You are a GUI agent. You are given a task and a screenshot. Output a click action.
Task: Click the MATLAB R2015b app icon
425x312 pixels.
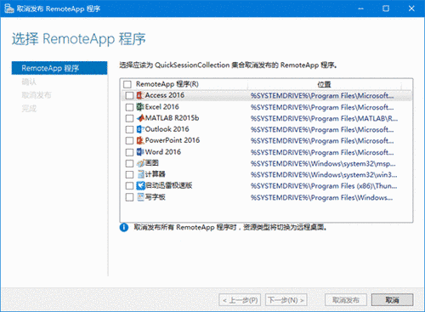tap(140, 118)
